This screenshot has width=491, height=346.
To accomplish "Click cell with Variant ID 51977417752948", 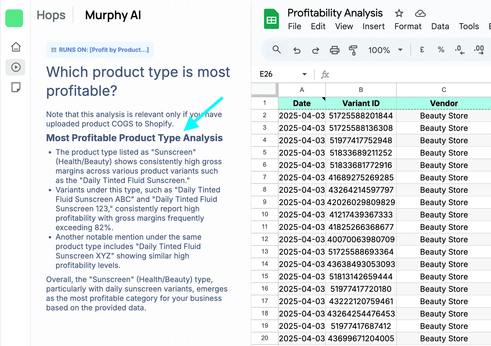I will point(361,140).
